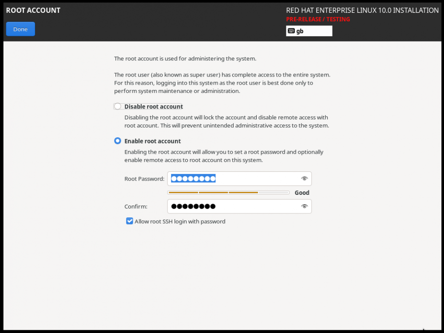Click the eye icon beside the Confirm field
Screen dimensions: 444x333
coord(305,206)
